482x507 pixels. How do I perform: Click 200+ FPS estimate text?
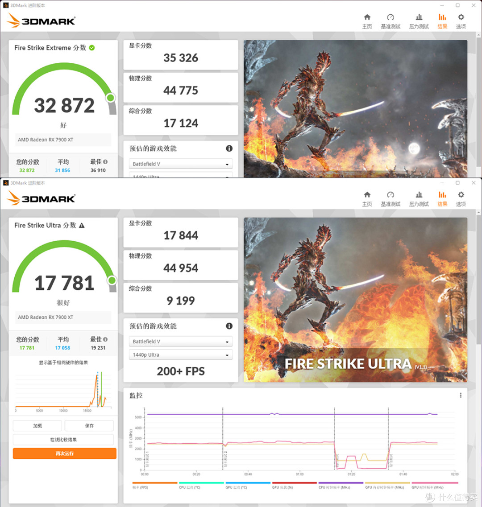click(181, 371)
